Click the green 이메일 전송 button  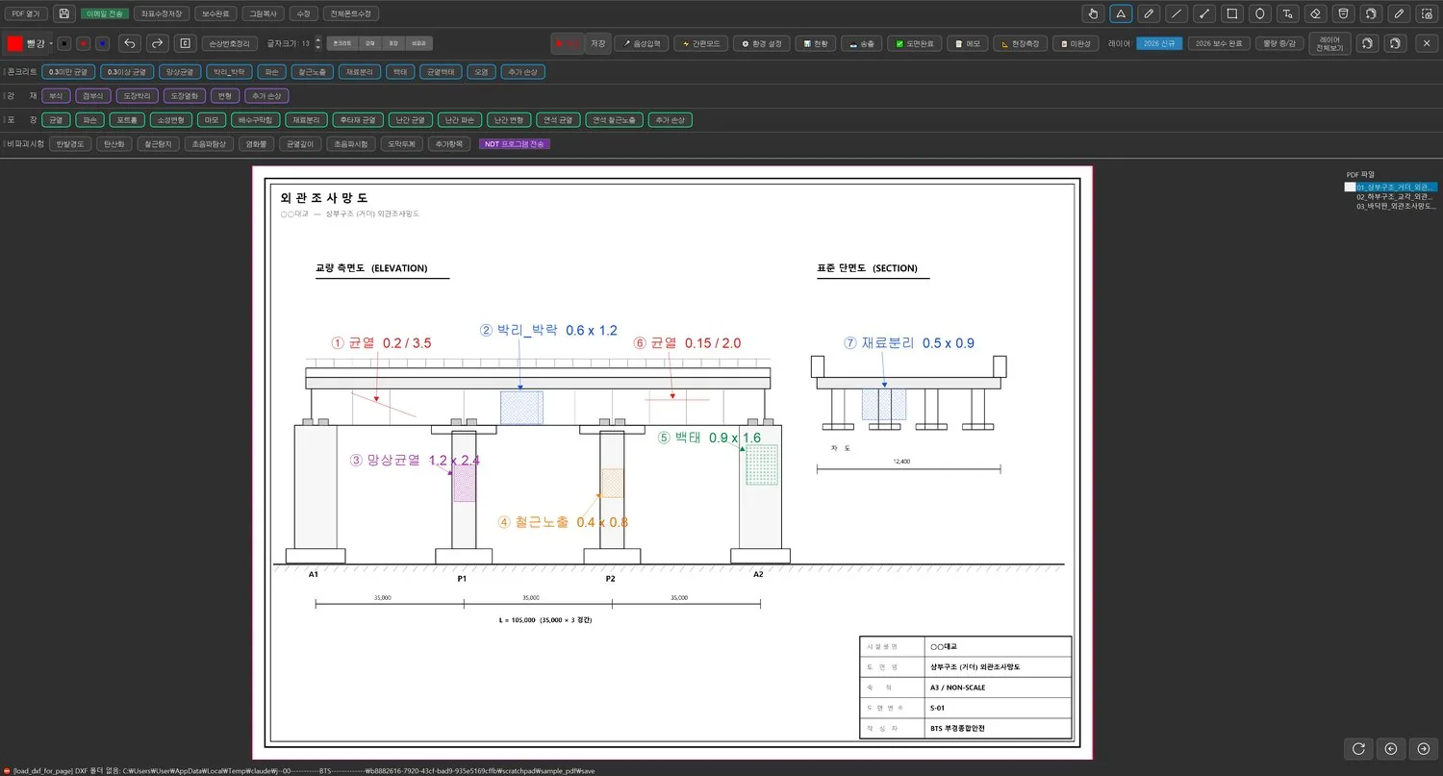click(x=104, y=13)
